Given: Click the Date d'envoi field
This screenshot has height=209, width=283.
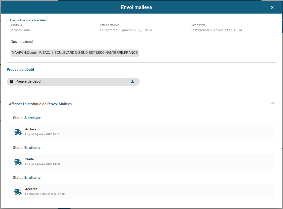Looking at the screenshot, I should (232, 30).
